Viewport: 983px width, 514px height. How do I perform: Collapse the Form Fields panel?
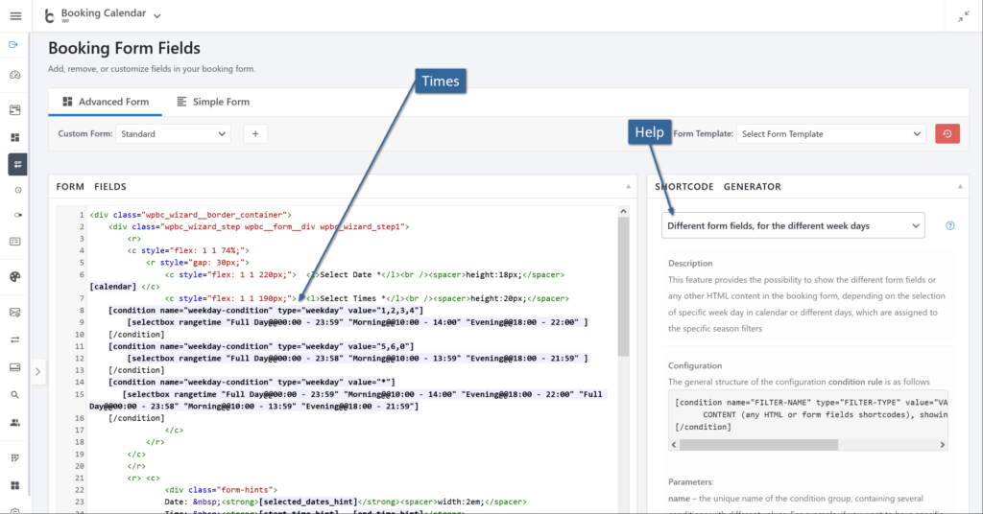628,187
